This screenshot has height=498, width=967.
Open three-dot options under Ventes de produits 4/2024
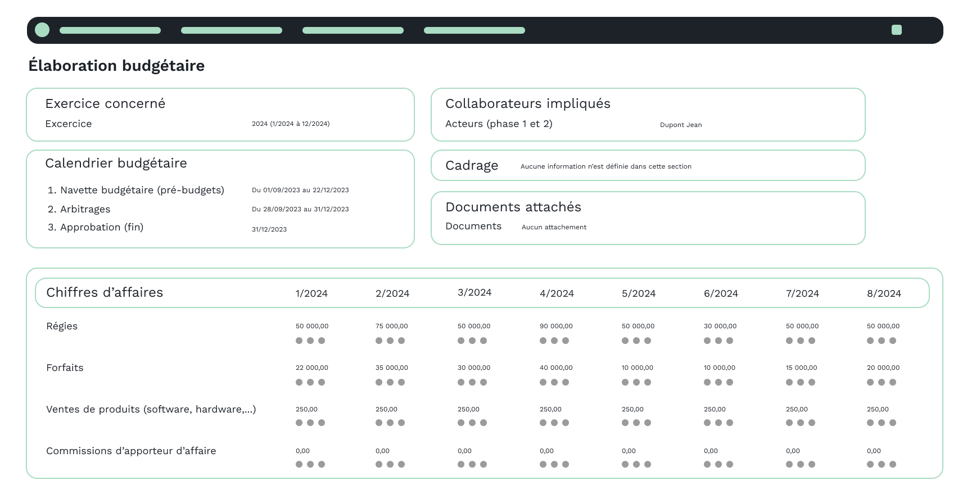(x=554, y=423)
